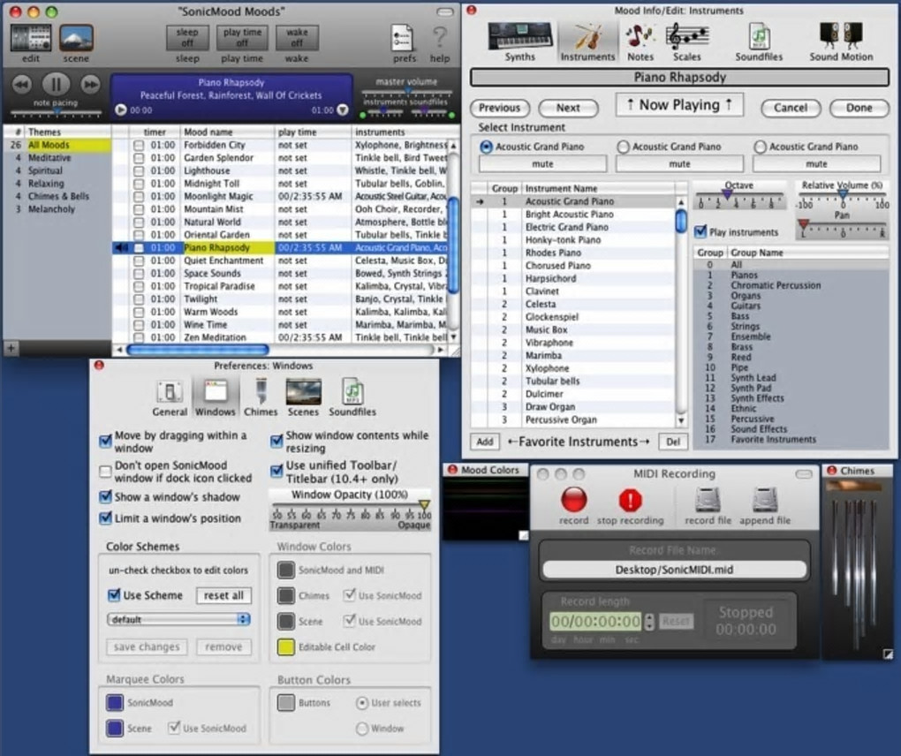The height and width of the screenshot is (756, 901).
Task: Click the scene icon in main toolbar
Action: (76, 38)
